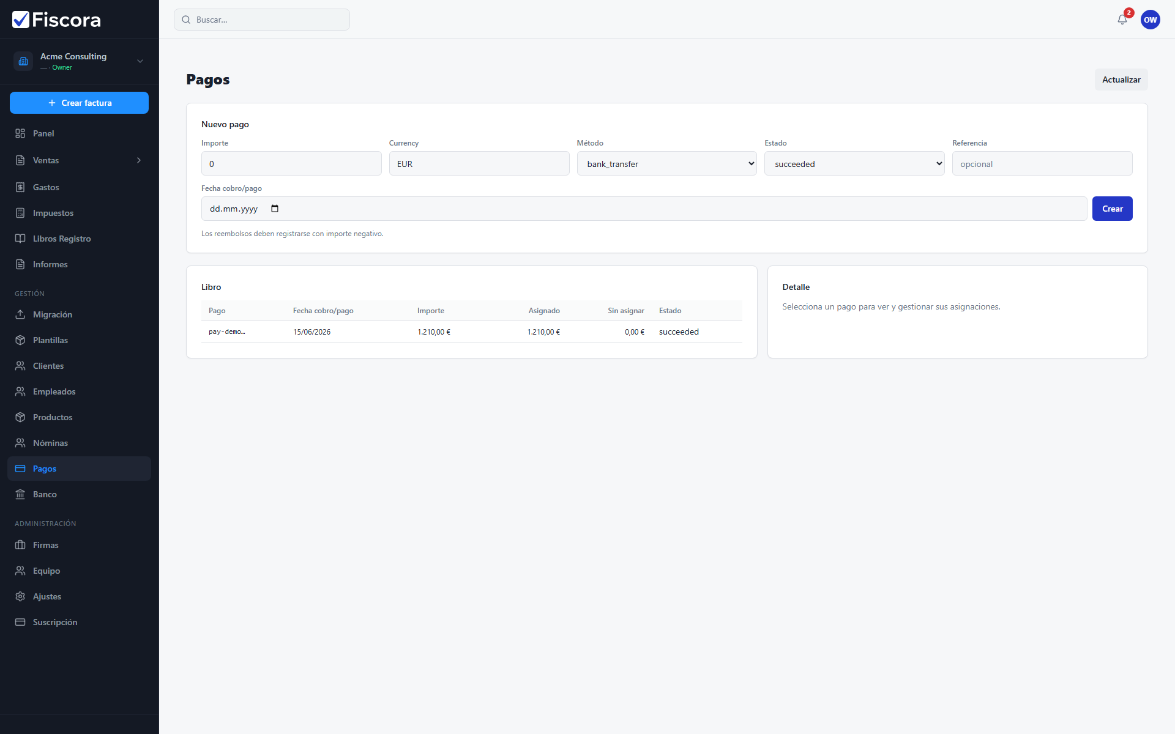Click the Crear payment button
This screenshot has width=1175, height=734.
click(1112, 209)
